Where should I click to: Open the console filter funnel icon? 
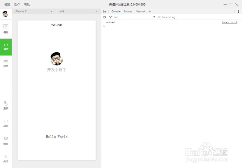110,17
